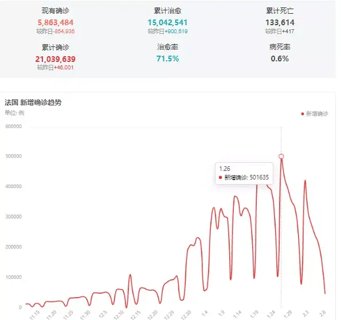The height and width of the screenshot is (320, 341).
Task: Click the 200000 y-axis label
Action: coord(14,247)
